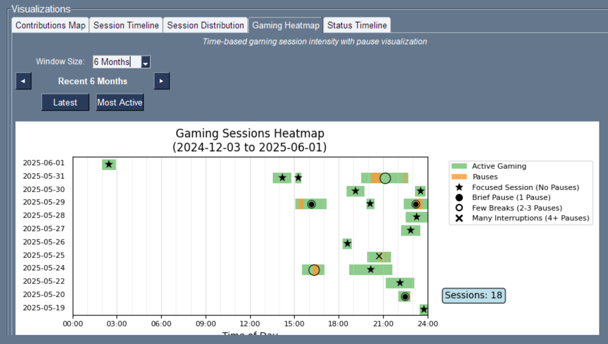Click the 6 Months window size field
The image size is (608, 344).
(x=117, y=62)
